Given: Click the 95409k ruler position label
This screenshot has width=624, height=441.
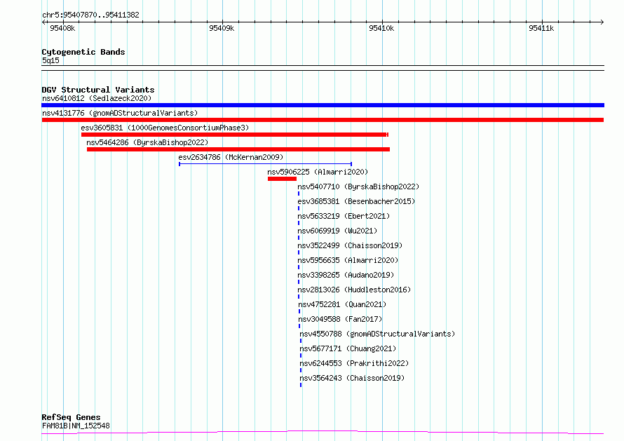Looking at the screenshot, I should pyautogui.click(x=222, y=28).
